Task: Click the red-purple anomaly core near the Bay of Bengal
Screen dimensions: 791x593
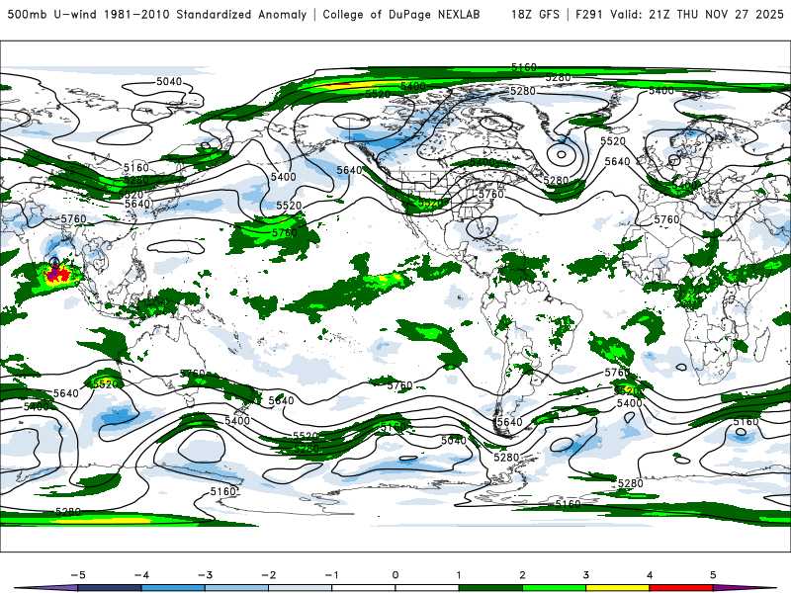Action: point(57,275)
